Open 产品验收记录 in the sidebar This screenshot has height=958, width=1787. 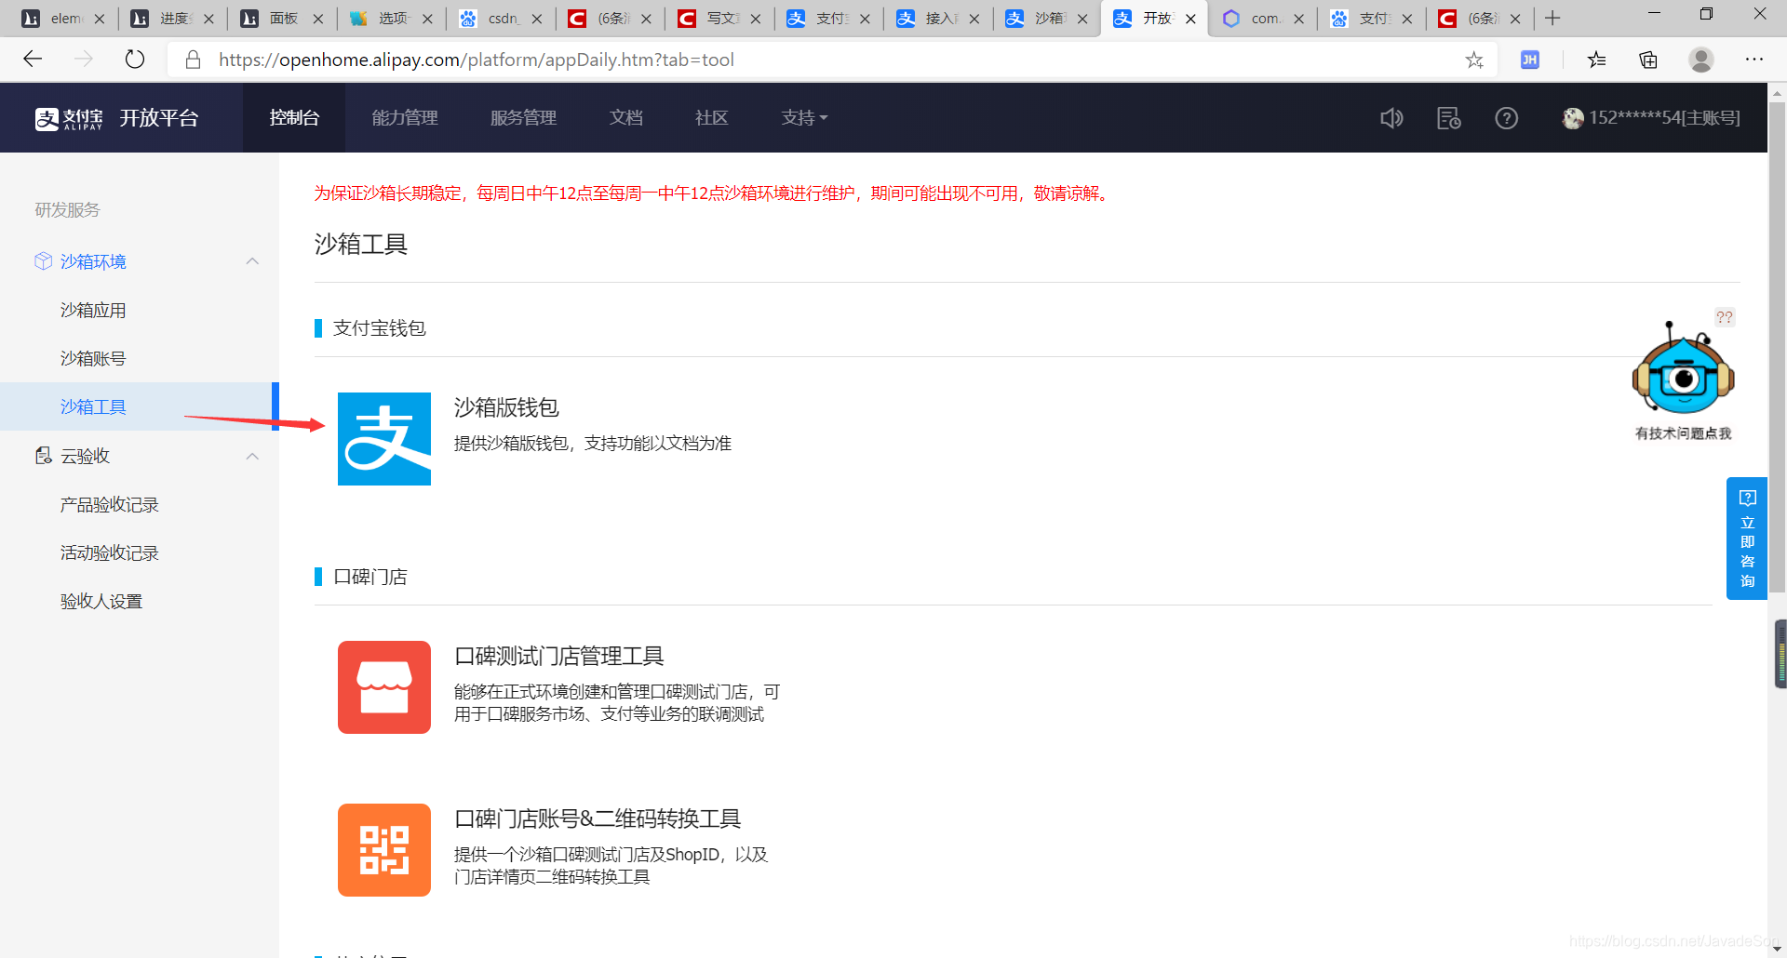pos(110,504)
